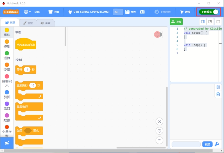224x153 pixels.
Task: Click the workspace vertical scrollbar
Action: 167,116
